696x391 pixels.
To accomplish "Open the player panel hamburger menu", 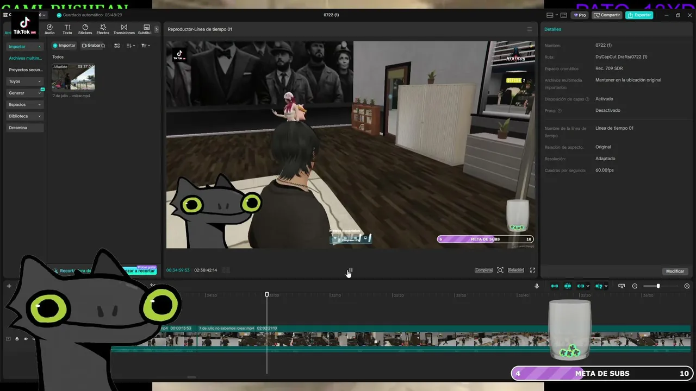I will [530, 29].
